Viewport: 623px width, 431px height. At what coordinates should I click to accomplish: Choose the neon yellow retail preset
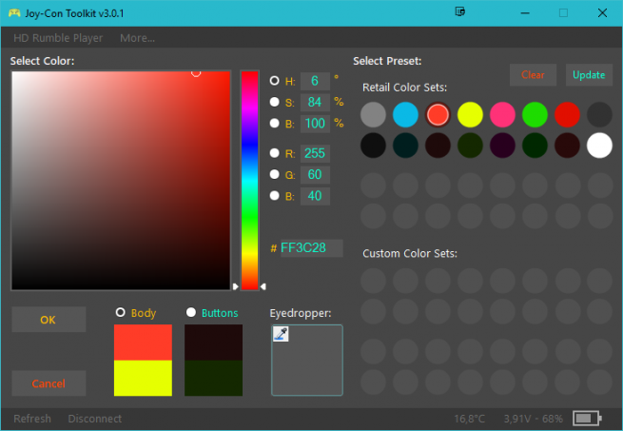pyautogui.click(x=470, y=115)
